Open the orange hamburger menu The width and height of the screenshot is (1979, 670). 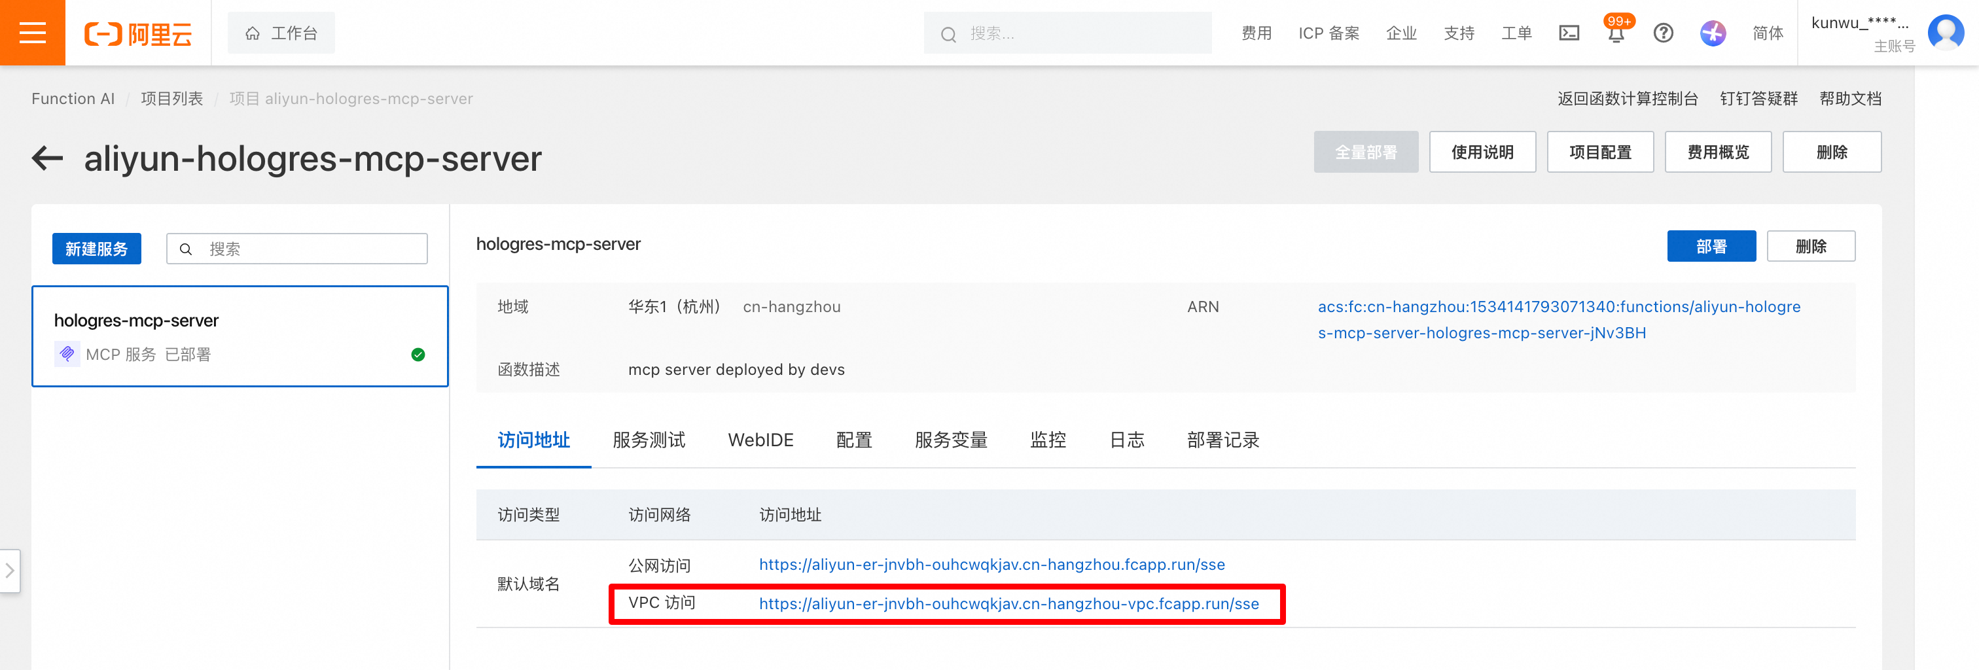pyautogui.click(x=32, y=33)
